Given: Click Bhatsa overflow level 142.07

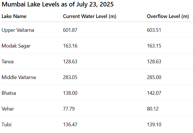Looking at the screenshot, I should (154, 93).
